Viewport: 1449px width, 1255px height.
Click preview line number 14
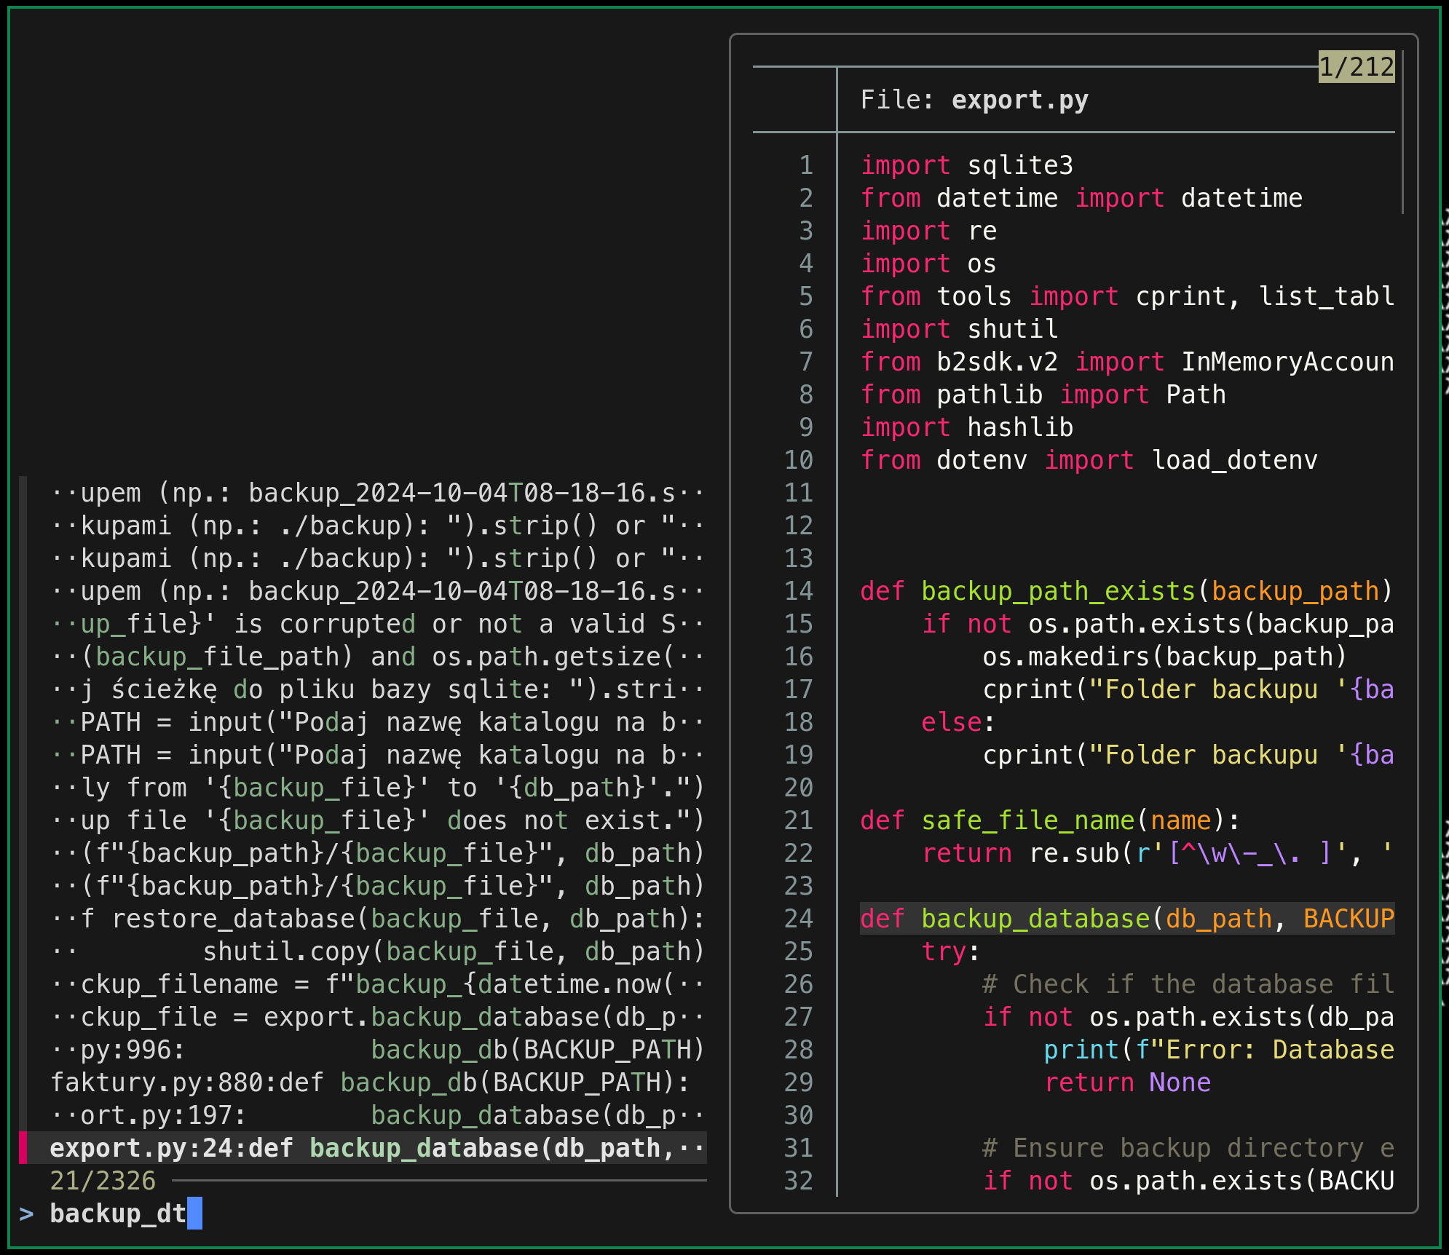click(799, 591)
